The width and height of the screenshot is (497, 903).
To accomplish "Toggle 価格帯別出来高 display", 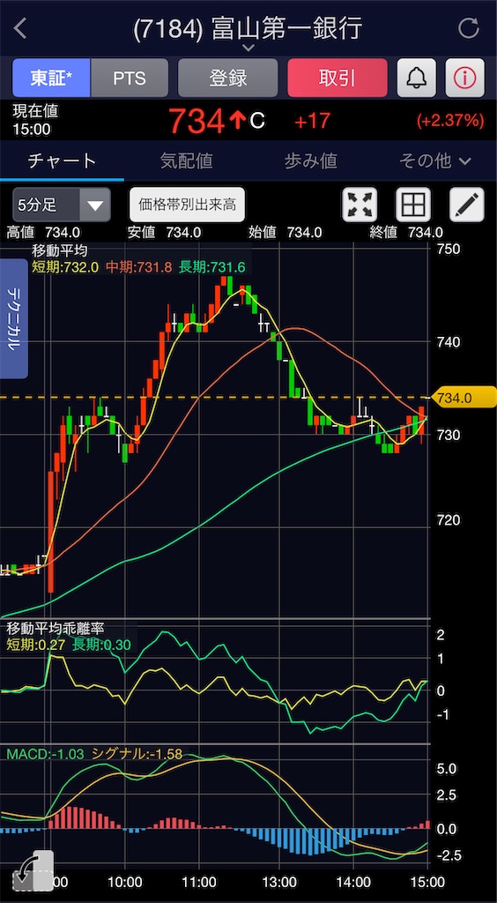I will 187,205.
